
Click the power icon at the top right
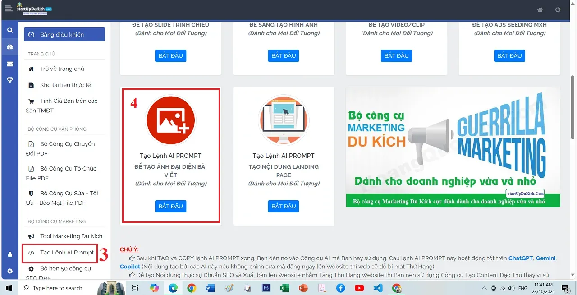pyautogui.click(x=558, y=9)
